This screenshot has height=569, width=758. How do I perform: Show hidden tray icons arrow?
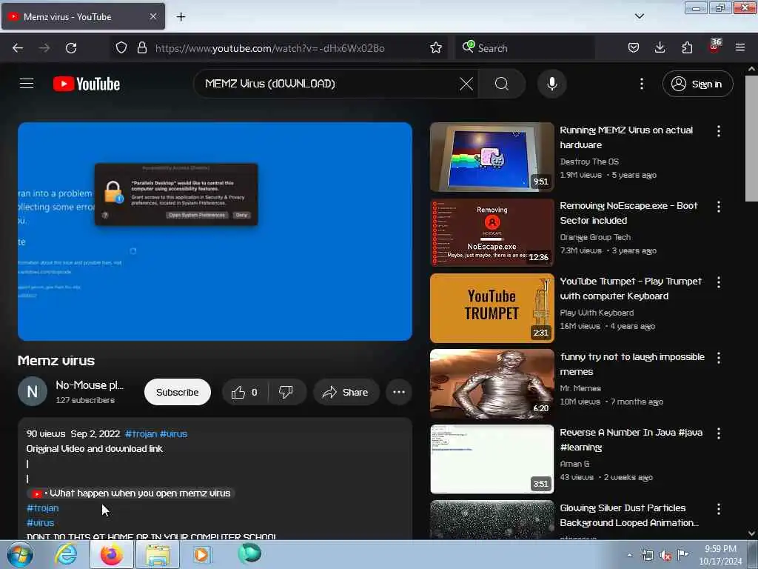629,555
